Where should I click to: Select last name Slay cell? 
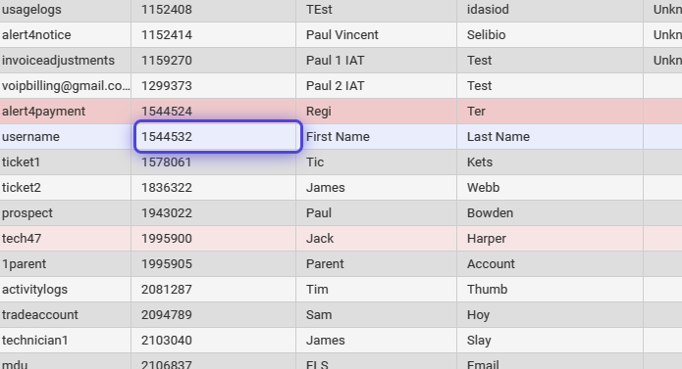click(551, 341)
